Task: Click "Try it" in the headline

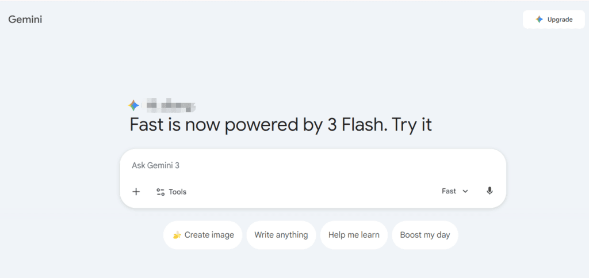Action: click(x=412, y=125)
